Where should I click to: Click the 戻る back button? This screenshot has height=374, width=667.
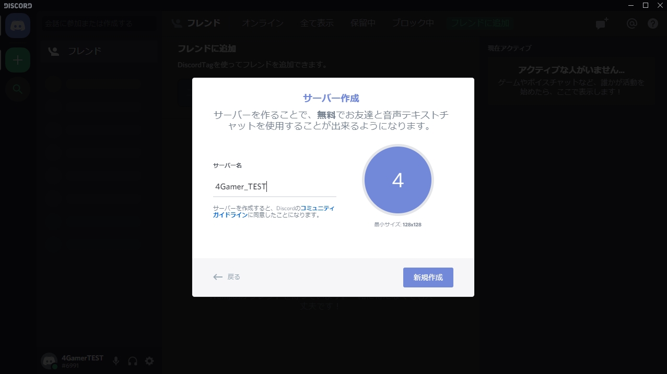[227, 277]
